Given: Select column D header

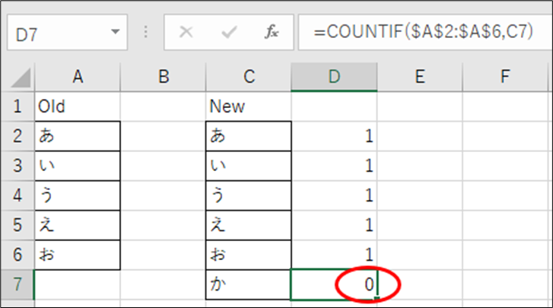Looking at the screenshot, I should 334,77.
